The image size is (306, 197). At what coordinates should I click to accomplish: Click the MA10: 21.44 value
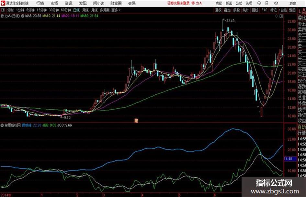(x=51, y=16)
